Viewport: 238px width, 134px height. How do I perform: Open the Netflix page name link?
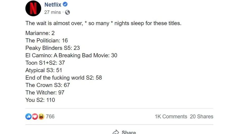point(53,5)
